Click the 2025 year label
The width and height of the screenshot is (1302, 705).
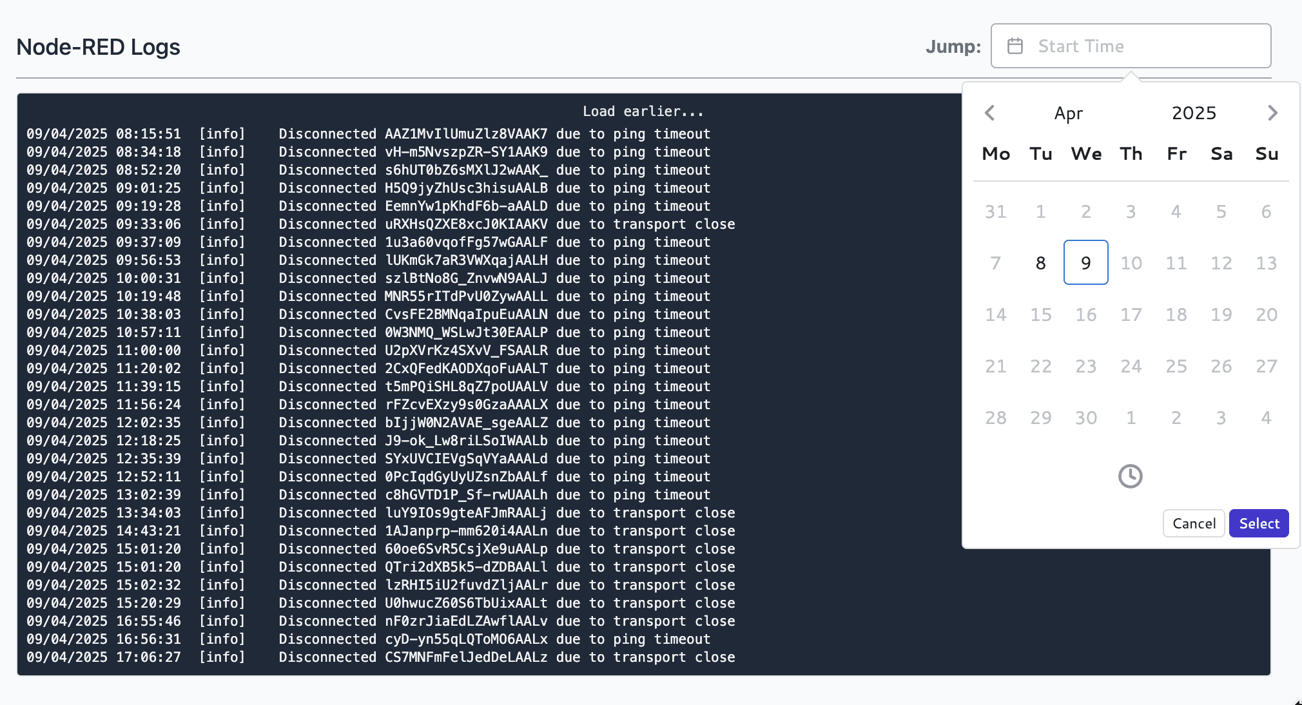click(x=1194, y=113)
